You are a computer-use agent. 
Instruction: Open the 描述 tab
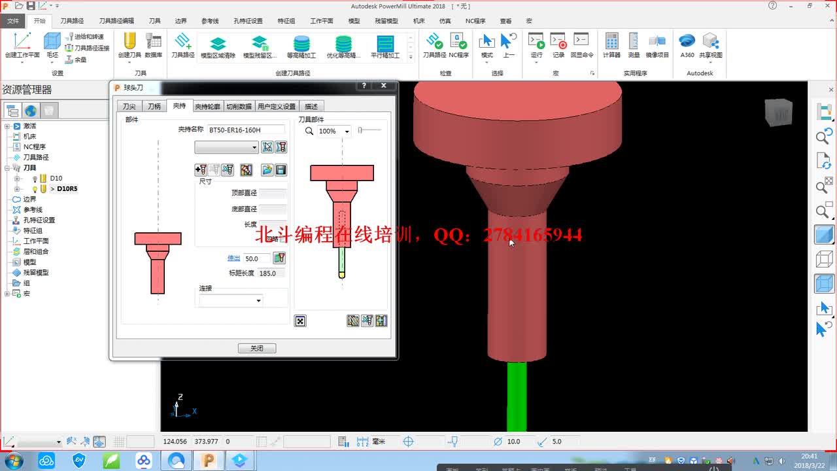(311, 106)
